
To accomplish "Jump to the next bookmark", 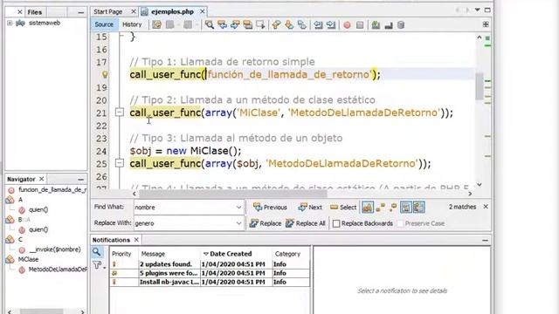I will 289,24.
